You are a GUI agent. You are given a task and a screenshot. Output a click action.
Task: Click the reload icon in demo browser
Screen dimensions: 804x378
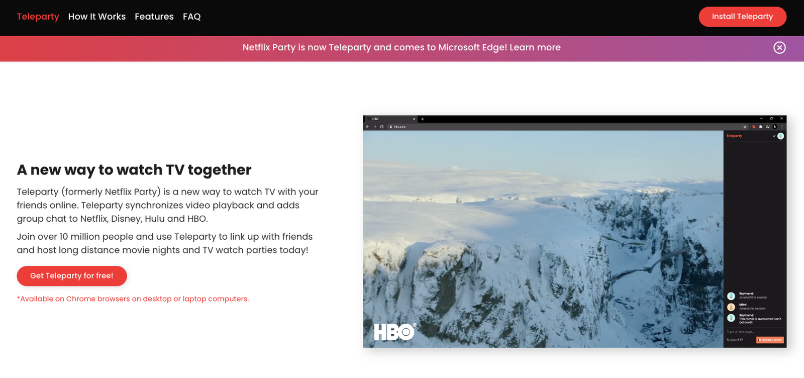pyautogui.click(x=382, y=127)
